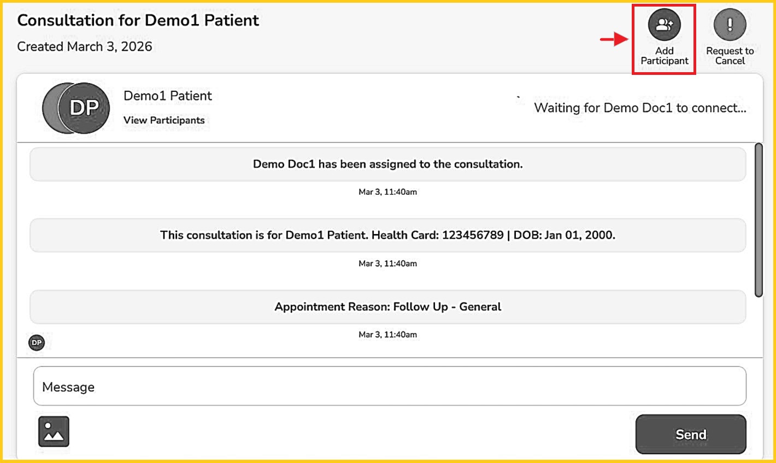Viewport: 776px width, 463px height.
Task: Focus the Message input field
Action: tap(389, 386)
